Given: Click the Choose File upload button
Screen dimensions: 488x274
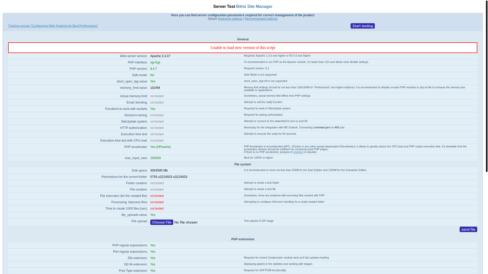Looking at the screenshot, I should pyautogui.click(x=162, y=222).
